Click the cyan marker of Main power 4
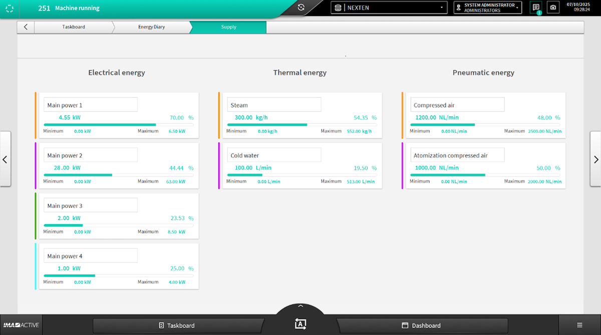Image resolution: width=601 pixels, height=335 pixels. coord(36,266)
